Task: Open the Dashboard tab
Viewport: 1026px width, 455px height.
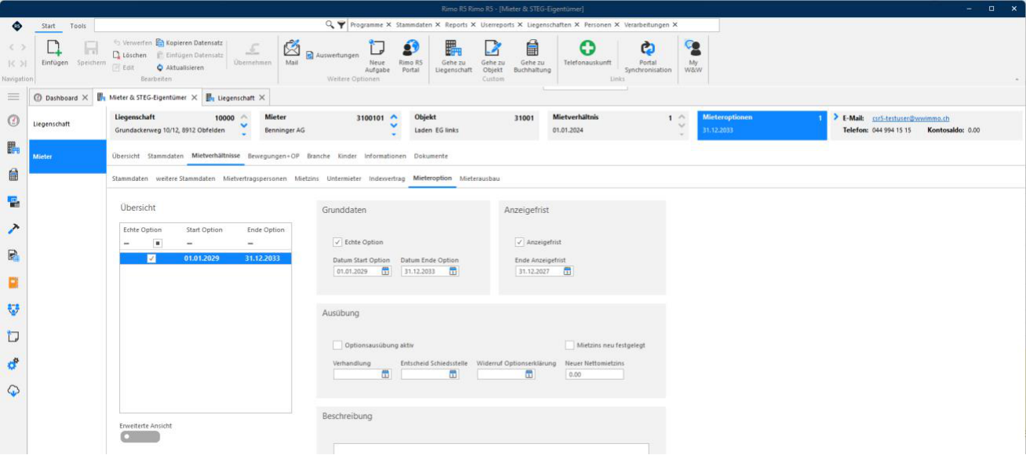Action: pyautogui.click(x=61, y=98)
